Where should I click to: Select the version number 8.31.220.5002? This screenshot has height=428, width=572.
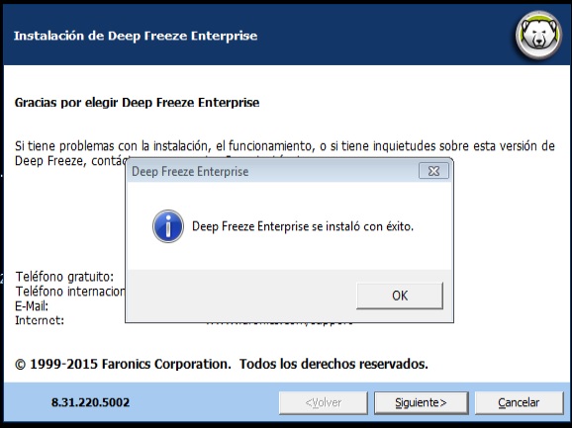90,402
